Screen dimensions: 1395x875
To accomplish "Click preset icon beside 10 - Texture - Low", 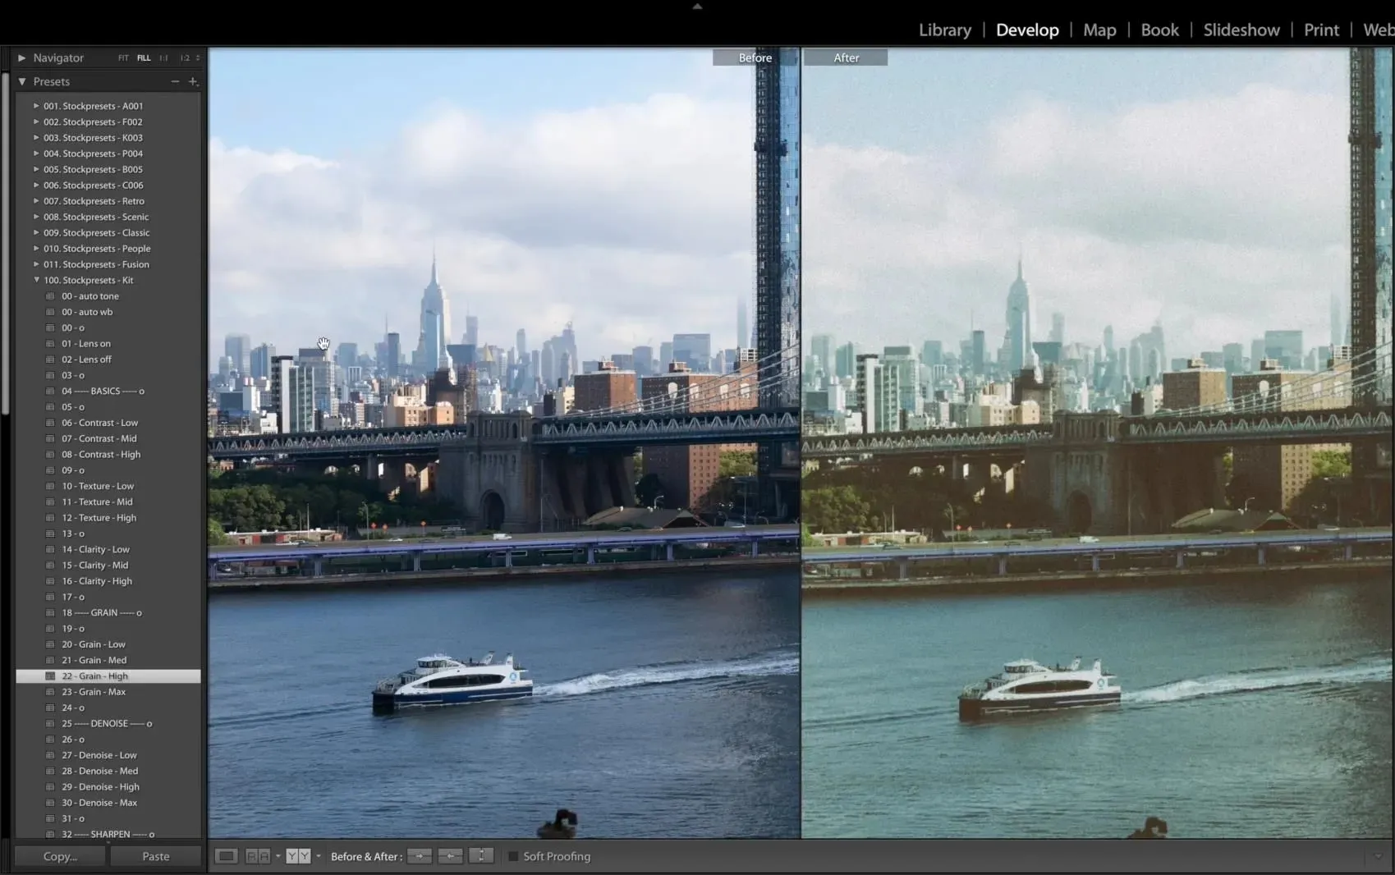I will coord(50,486).
